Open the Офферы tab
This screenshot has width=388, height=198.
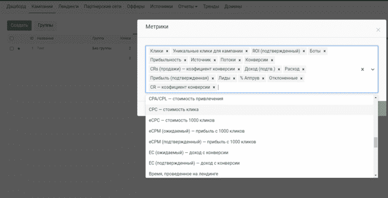[136, 7]
